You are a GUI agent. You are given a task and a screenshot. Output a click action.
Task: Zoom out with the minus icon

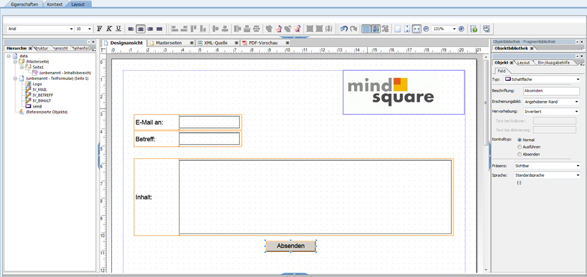click(426, 28)
